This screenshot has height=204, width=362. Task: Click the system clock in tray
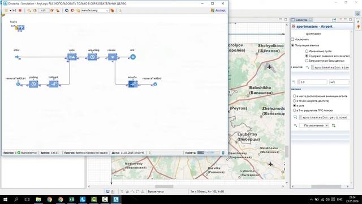coord(352,199)
